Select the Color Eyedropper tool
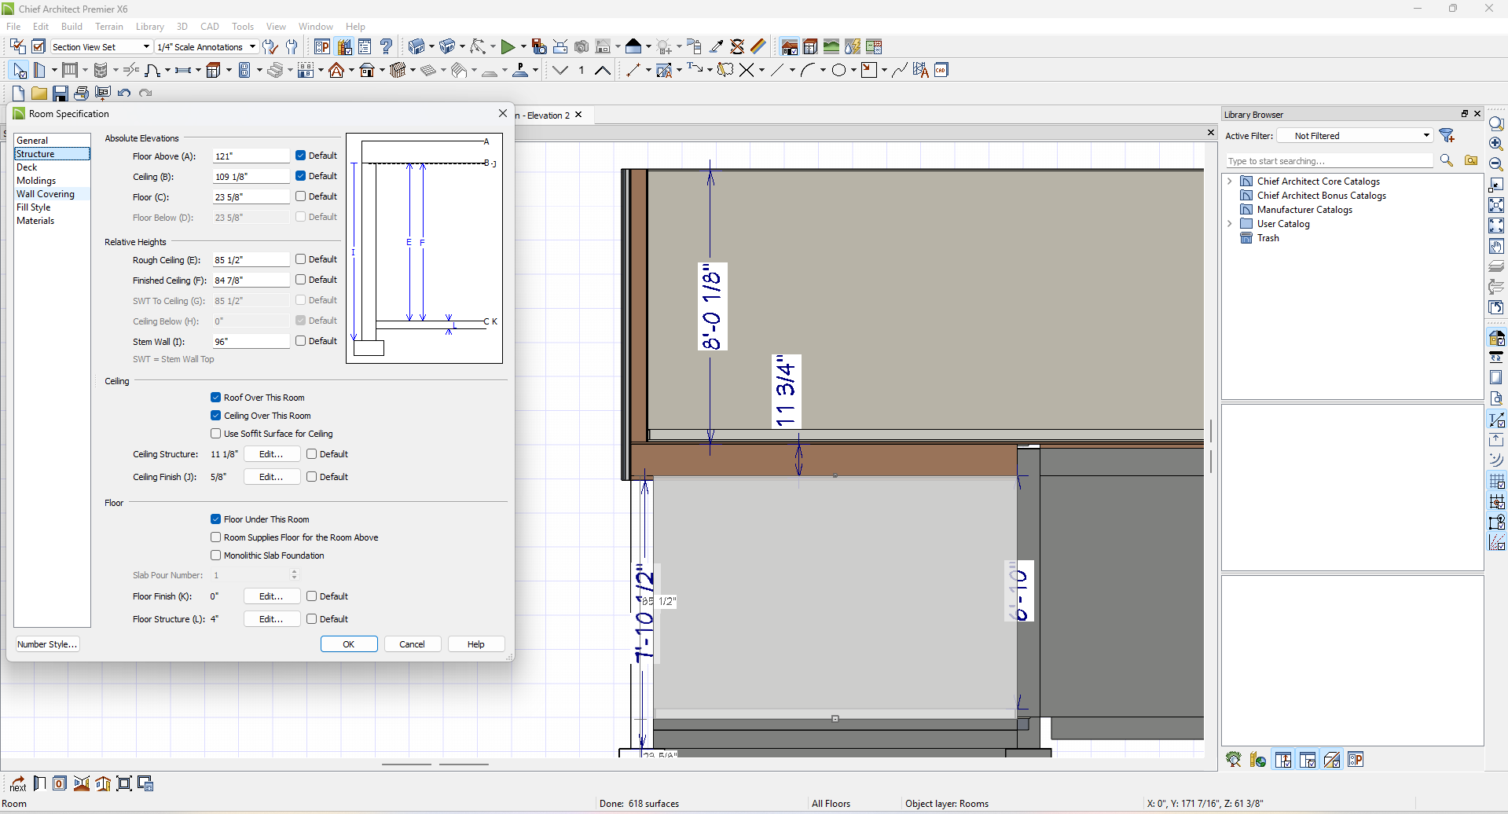 pyautogui.click(x=717, y=47)
